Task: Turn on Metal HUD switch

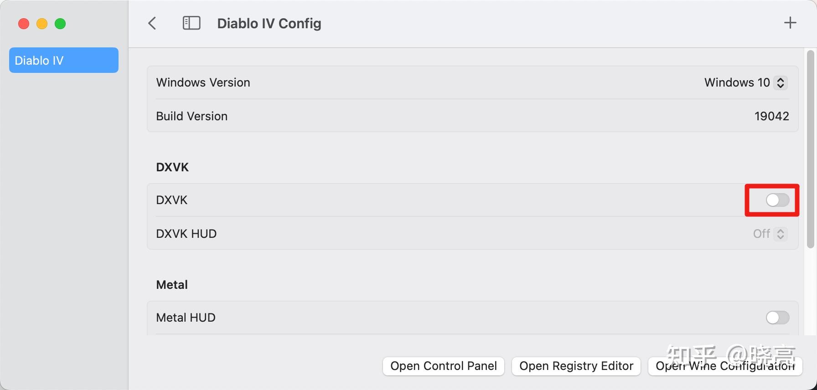Action: click(x=777, y=318)
